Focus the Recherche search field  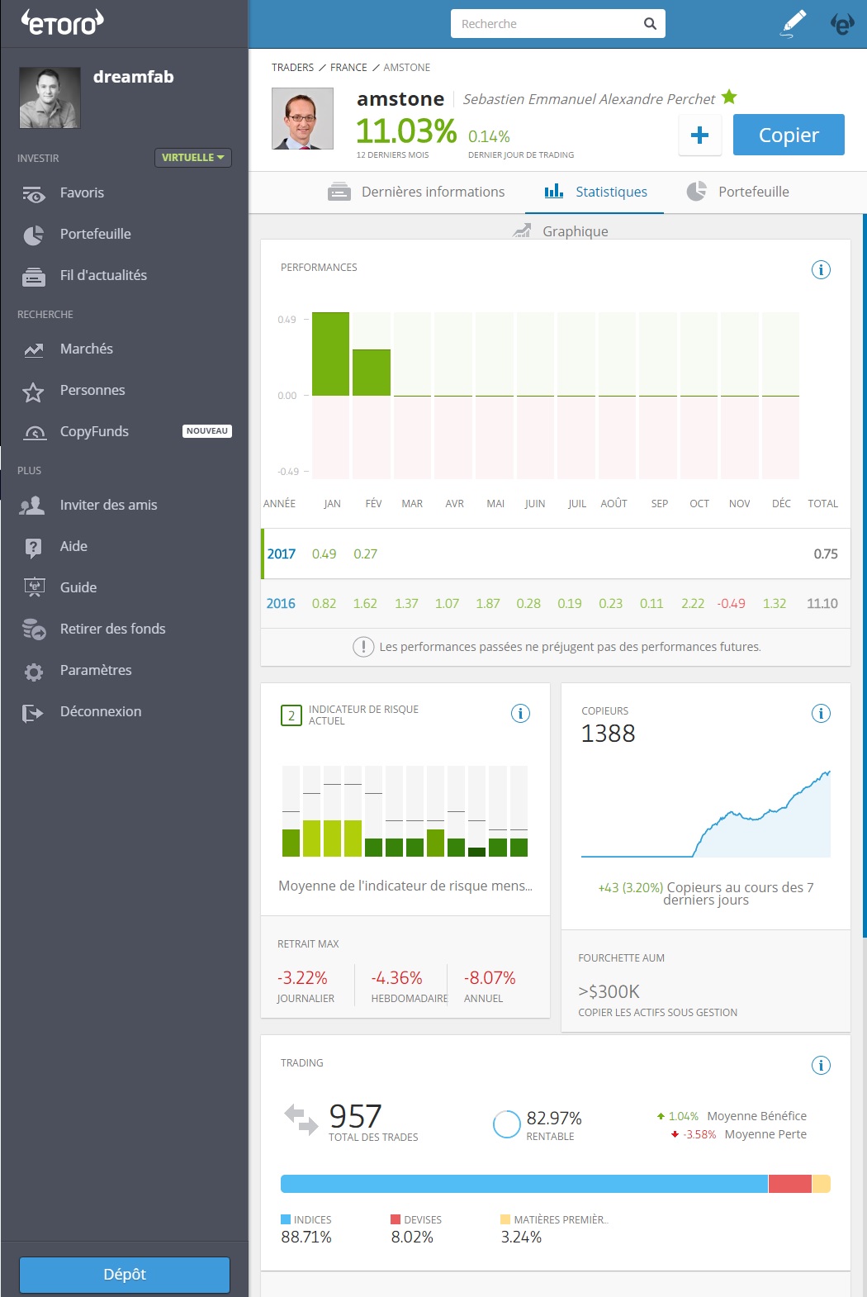tap(545, 24)
